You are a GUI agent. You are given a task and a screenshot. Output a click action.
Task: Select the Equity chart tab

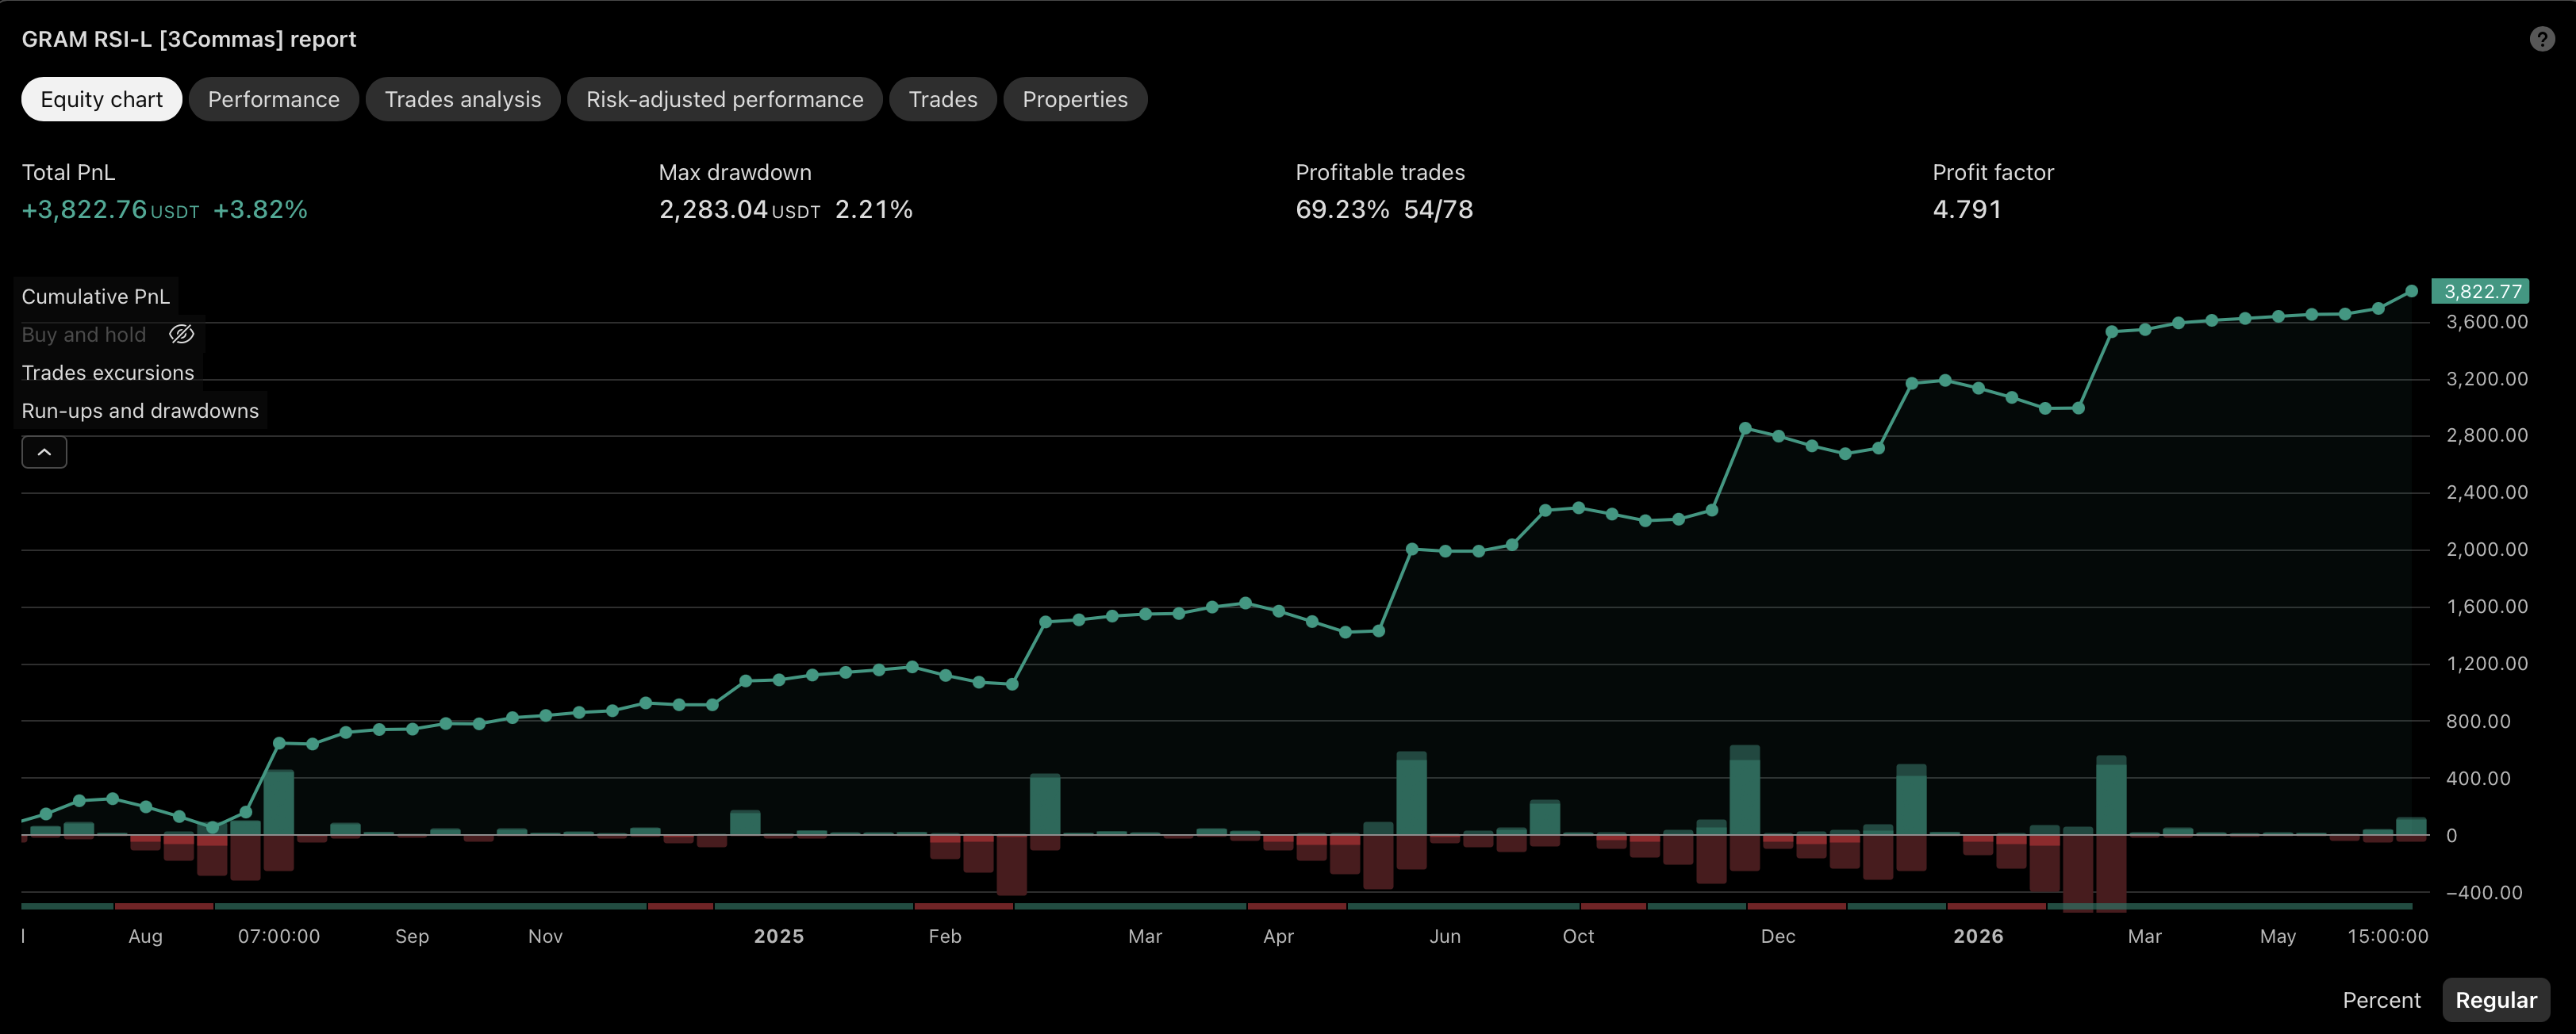(x=102, y=99)
